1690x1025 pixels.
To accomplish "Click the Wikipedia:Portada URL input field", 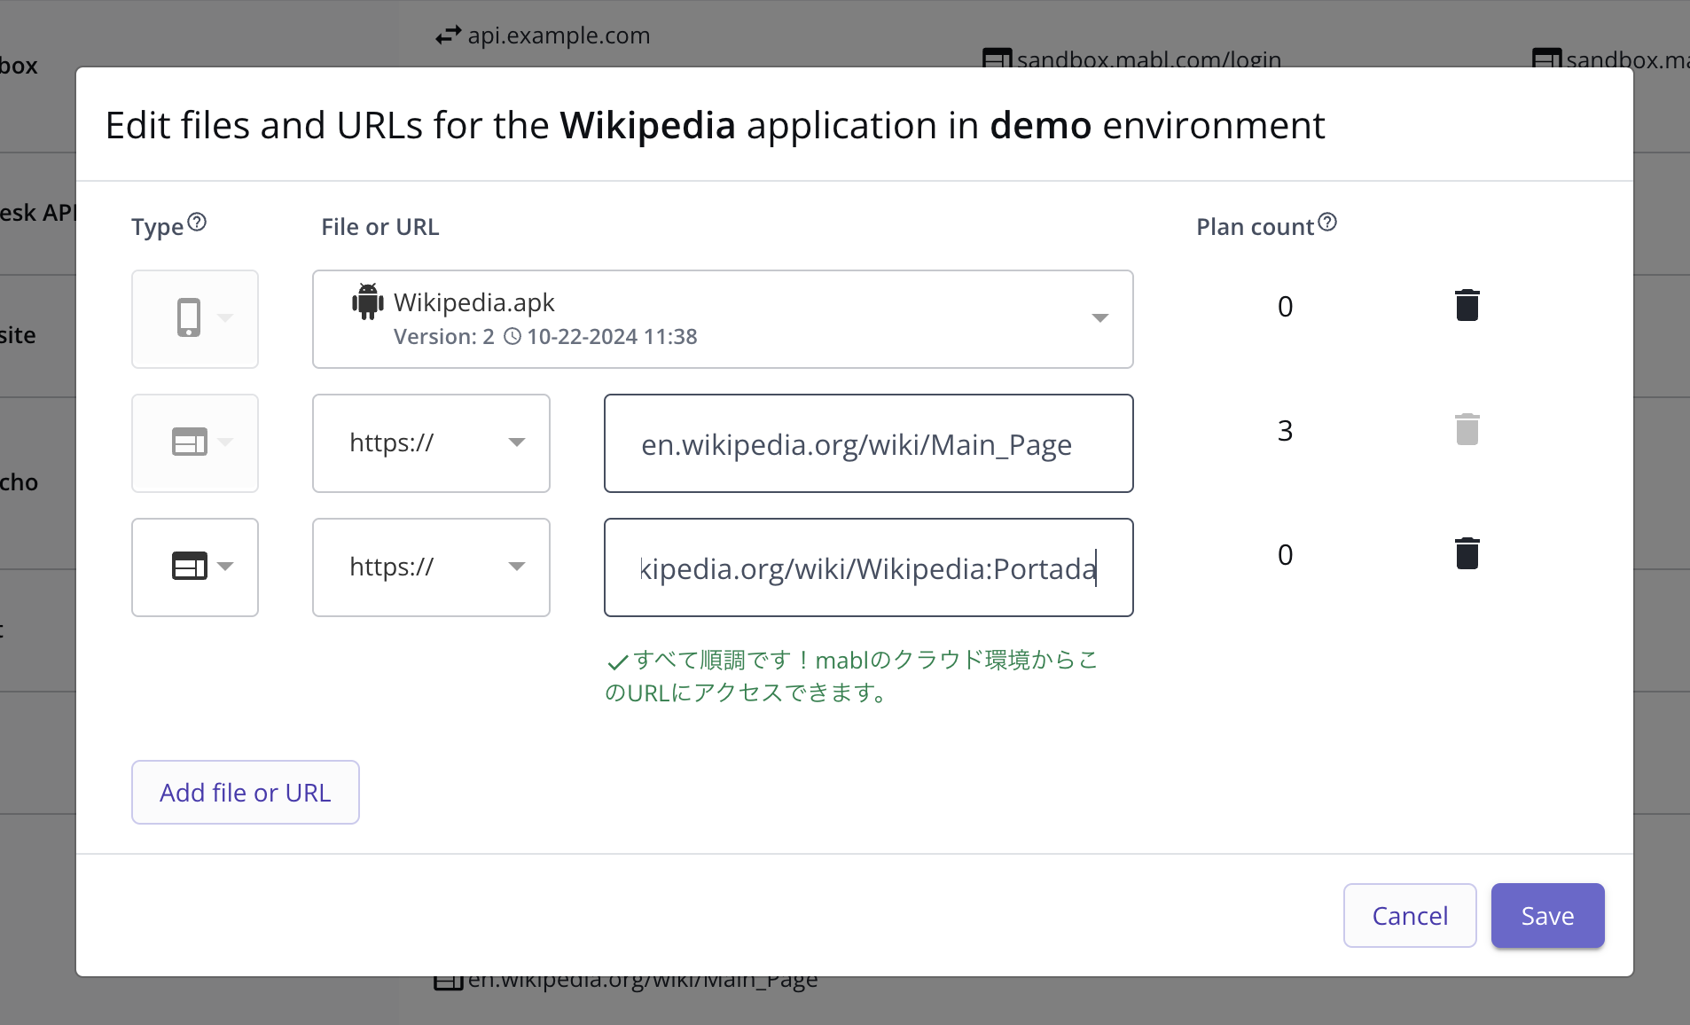I will (x=869, y=567).
